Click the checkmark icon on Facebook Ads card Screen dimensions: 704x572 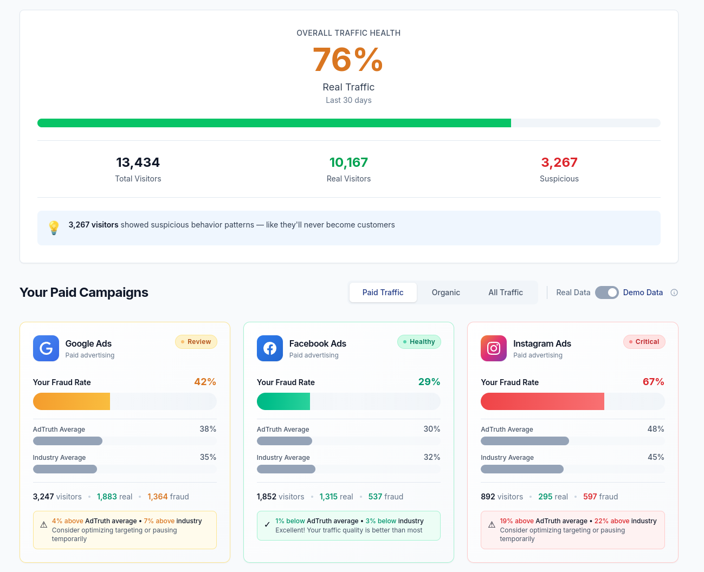click(268, 525)
